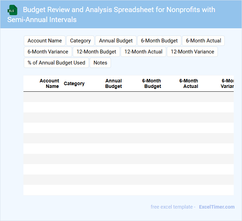Select the 6-Month Variance tag

pos(48,52)
